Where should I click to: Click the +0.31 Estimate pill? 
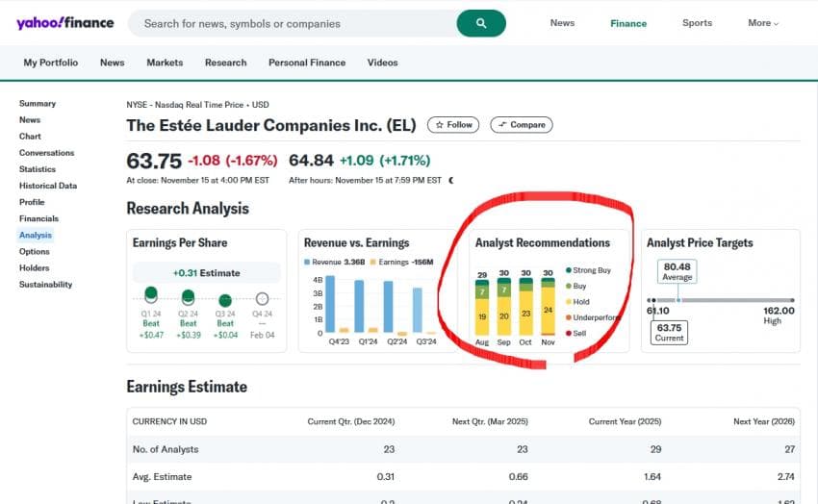(207, 272)
